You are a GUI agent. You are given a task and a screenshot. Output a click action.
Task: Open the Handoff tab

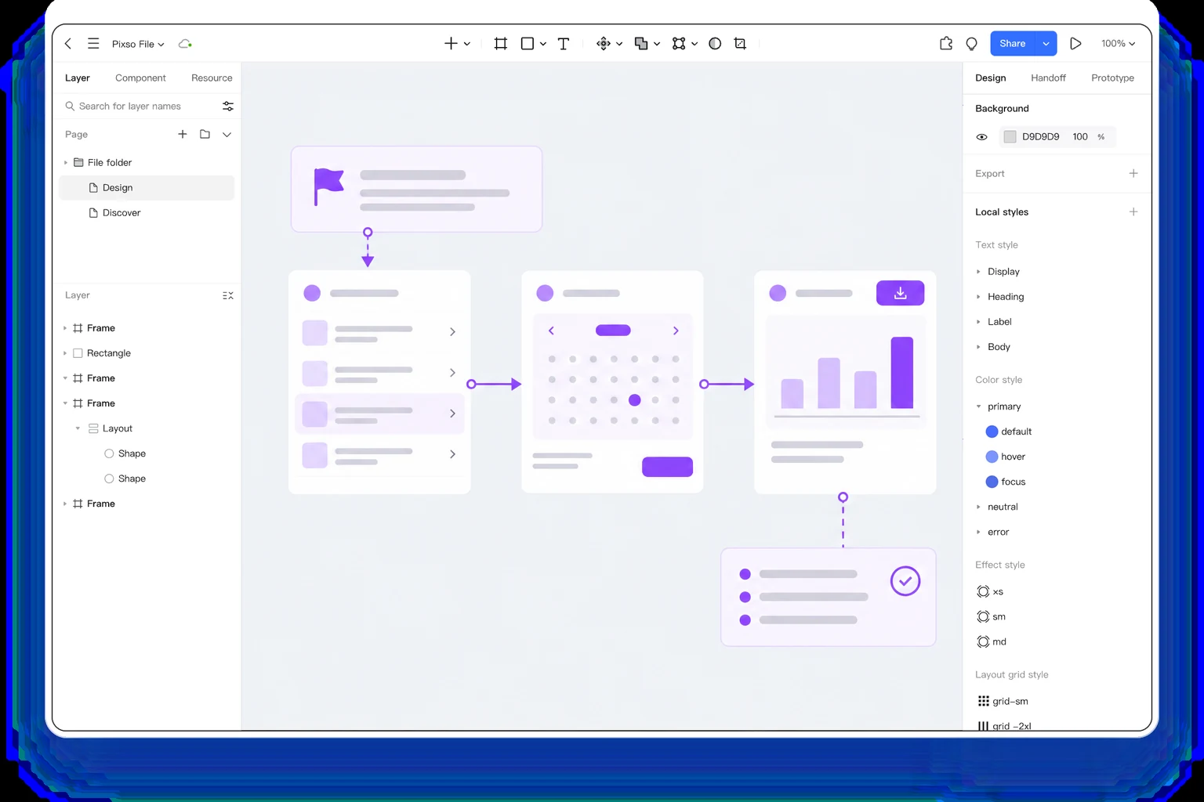[x=1048, y=78]
